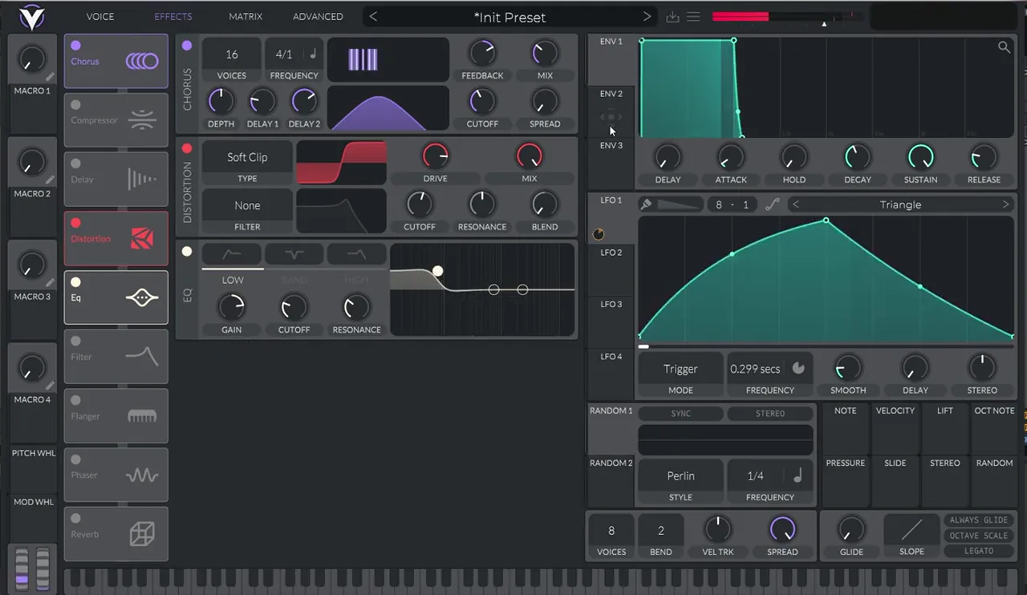
Task: Click the Init Preset name
Action: [x=510, y=17]
